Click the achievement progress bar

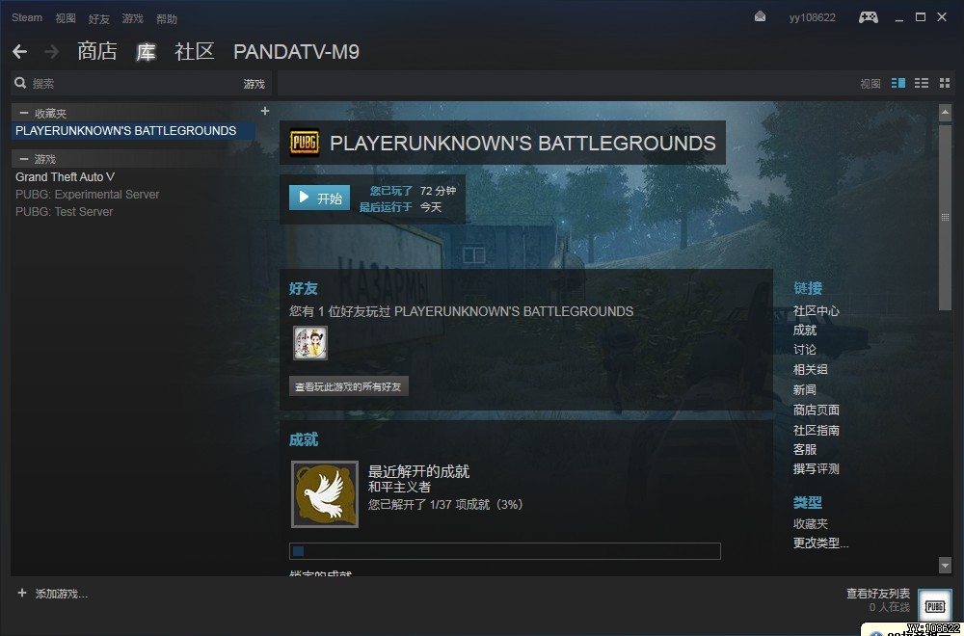coord(505,551)
